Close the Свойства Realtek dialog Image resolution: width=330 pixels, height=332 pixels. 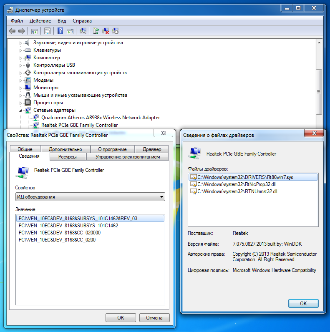164,133
